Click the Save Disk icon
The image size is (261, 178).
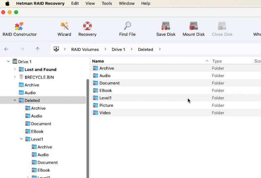tap(166, 26)
